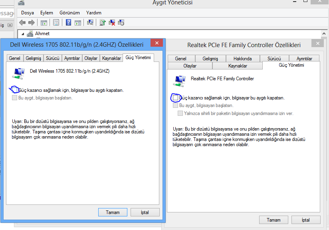Click the 'Realtek PCIe FE Family Controller' device name text
The height and width of the screenshot is (230, 329).
pyautogui.click(x=222, y=79)
